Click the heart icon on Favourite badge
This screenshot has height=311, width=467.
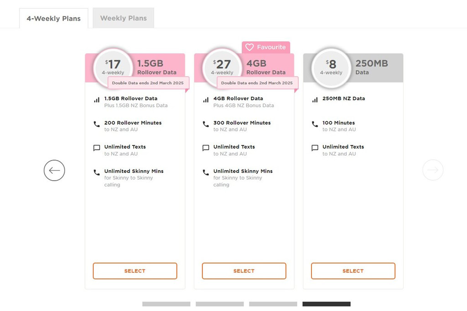tap(249, 47)
